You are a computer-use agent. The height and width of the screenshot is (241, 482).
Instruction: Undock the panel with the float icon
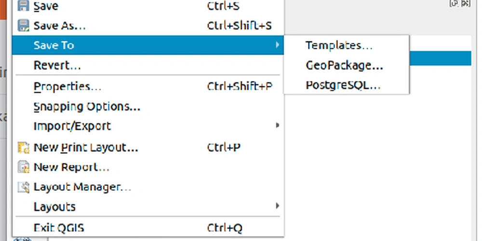pyautogui.click(x=454, y=3)
